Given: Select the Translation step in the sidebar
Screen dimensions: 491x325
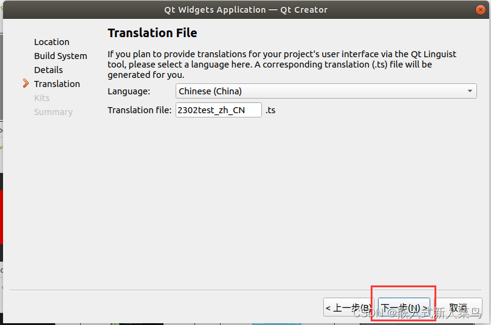Looking at the screenshot, I should pos(57,84).
